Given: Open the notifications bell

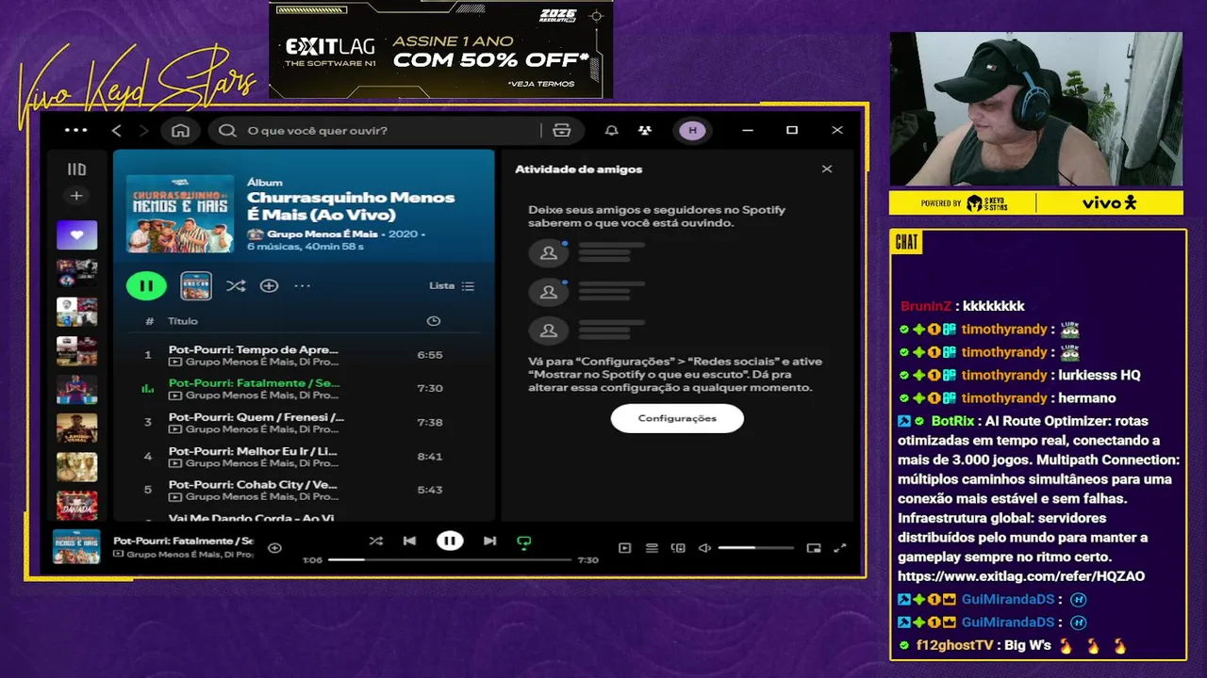Looking at the screenshot, I should 611,130.
